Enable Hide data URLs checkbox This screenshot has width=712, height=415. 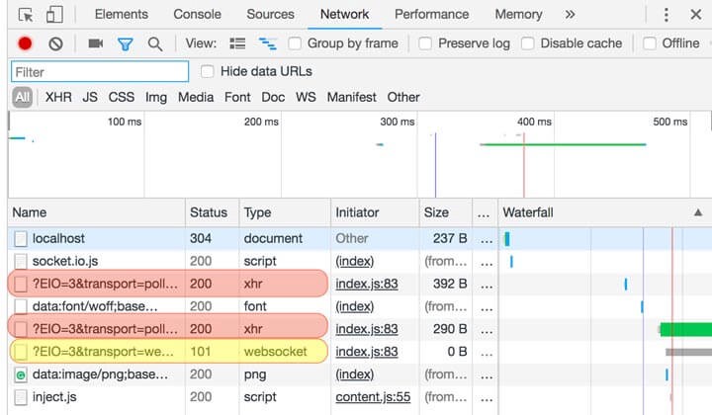pyautogui.click(x=208, y=71)
